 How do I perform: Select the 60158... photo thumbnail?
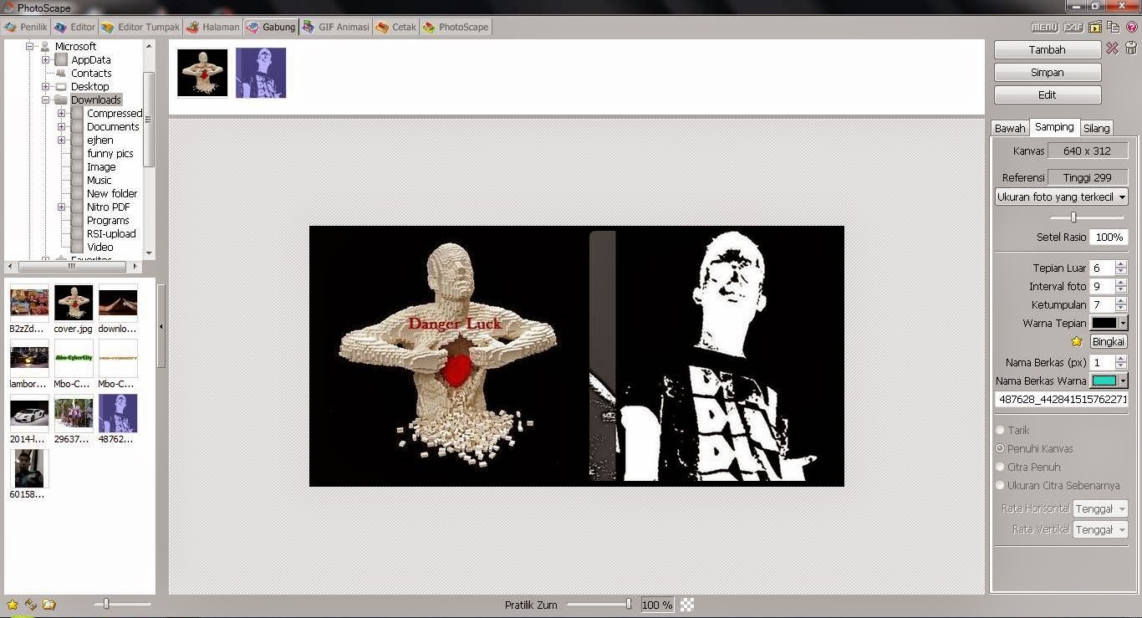click(x=29, y=468)
